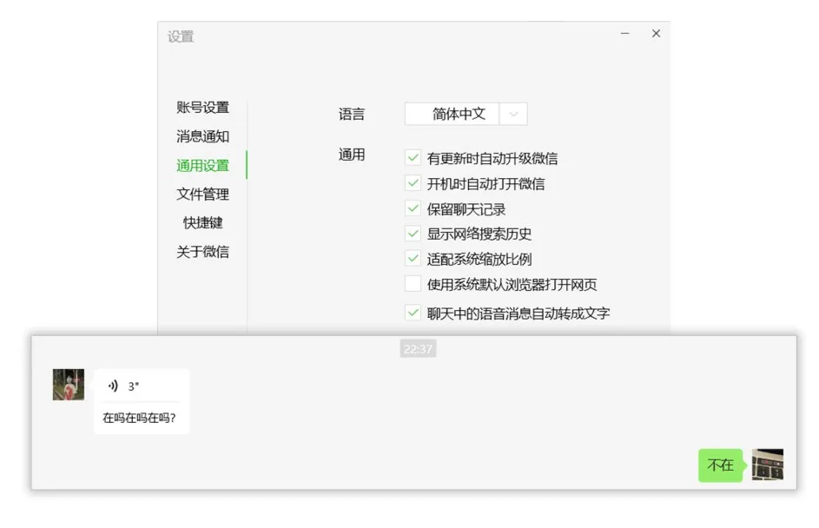Click the 3" voice duration label
Screen dimensions: 819x528
[133, 386]
